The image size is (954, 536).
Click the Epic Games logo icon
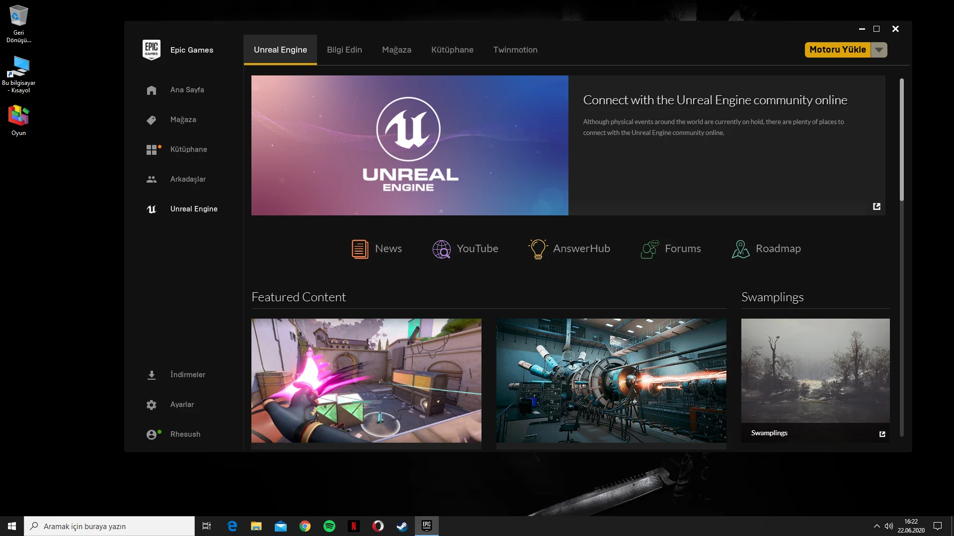(x=152, y=50)
